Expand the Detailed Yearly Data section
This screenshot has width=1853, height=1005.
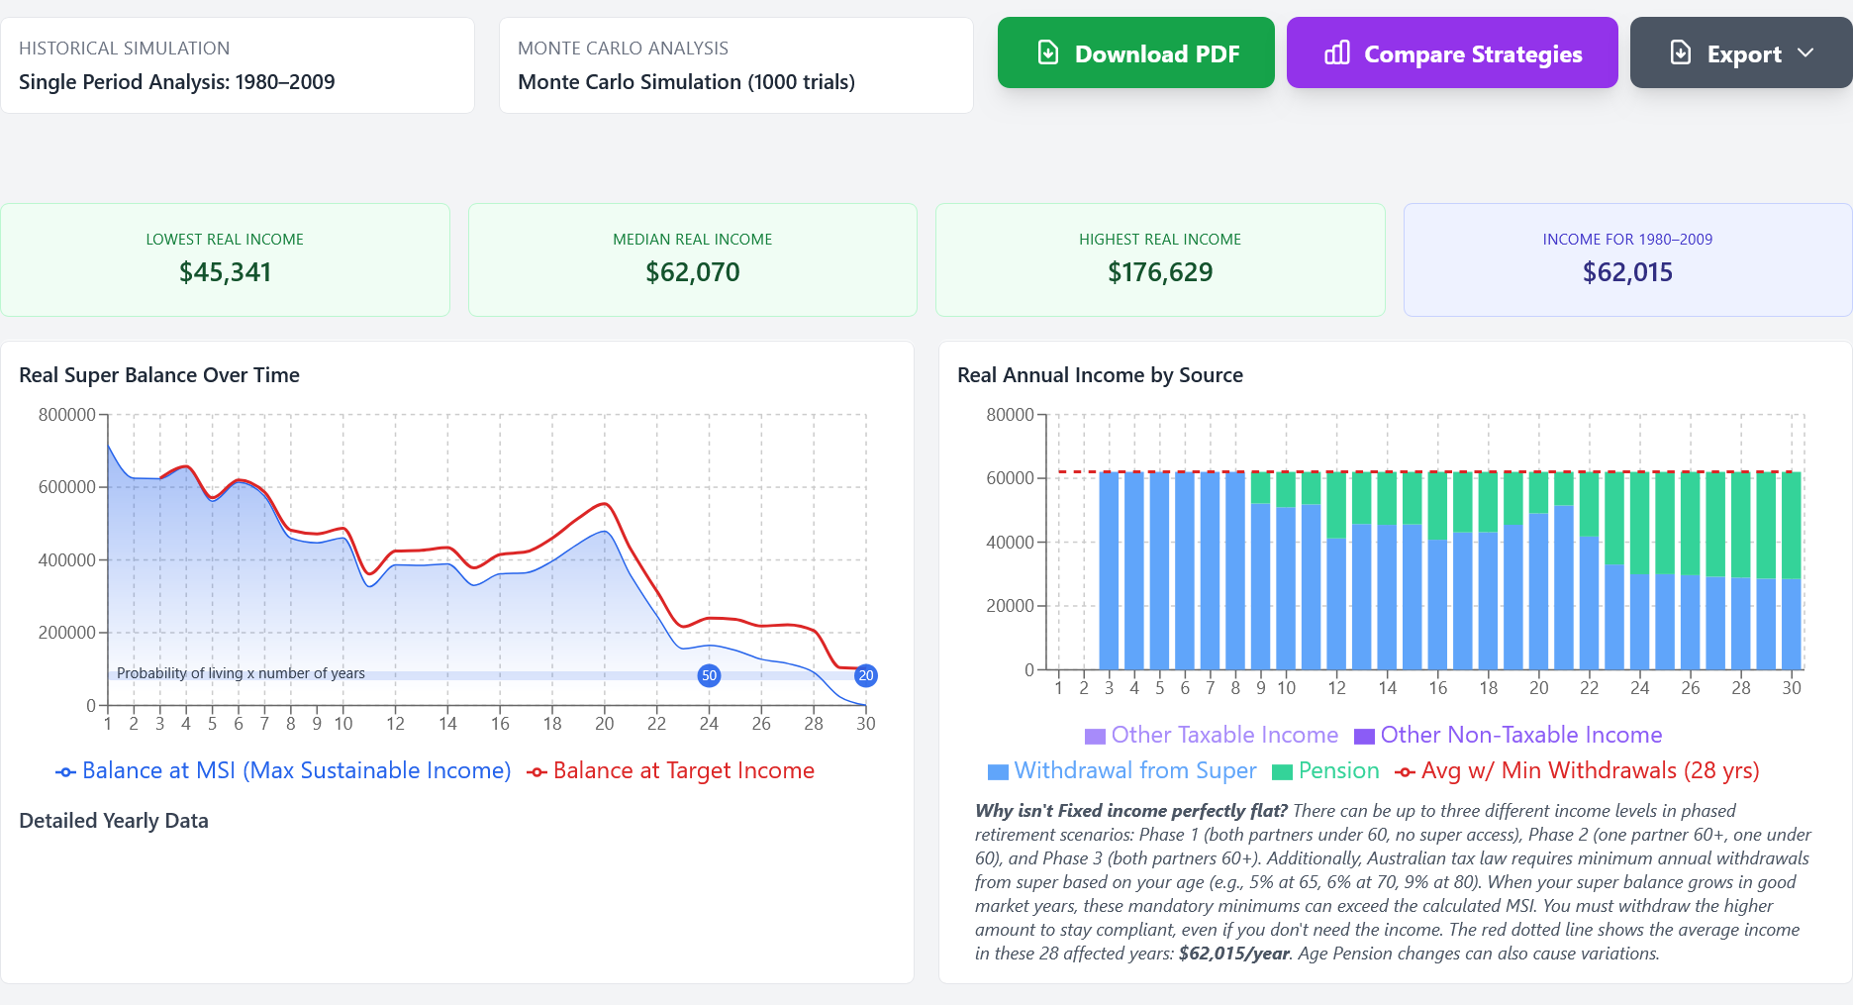click(x=114, y=821)
